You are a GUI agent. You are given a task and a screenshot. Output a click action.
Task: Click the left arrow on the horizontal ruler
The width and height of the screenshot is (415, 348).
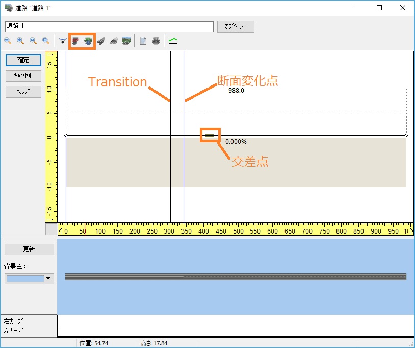[x=60, y=231]
